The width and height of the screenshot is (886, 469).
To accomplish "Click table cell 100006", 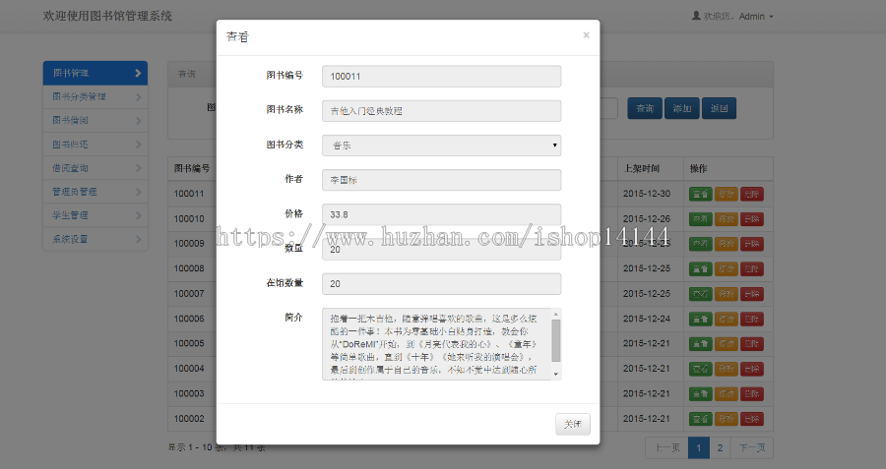I will [x=189, y=319].
